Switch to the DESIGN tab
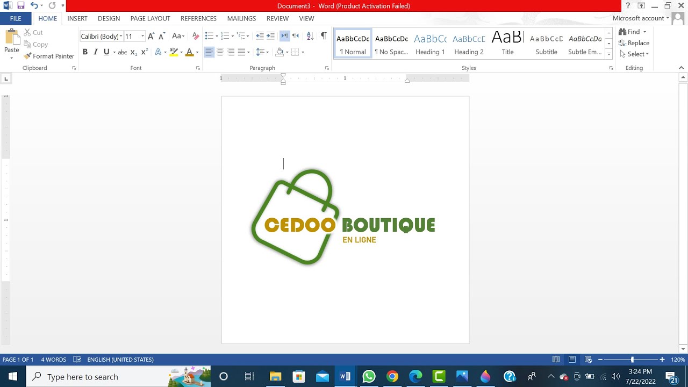 [x=109, y=18]
